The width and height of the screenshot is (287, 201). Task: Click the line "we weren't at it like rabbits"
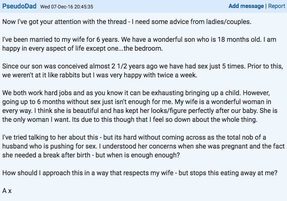[x=100, y=75]
